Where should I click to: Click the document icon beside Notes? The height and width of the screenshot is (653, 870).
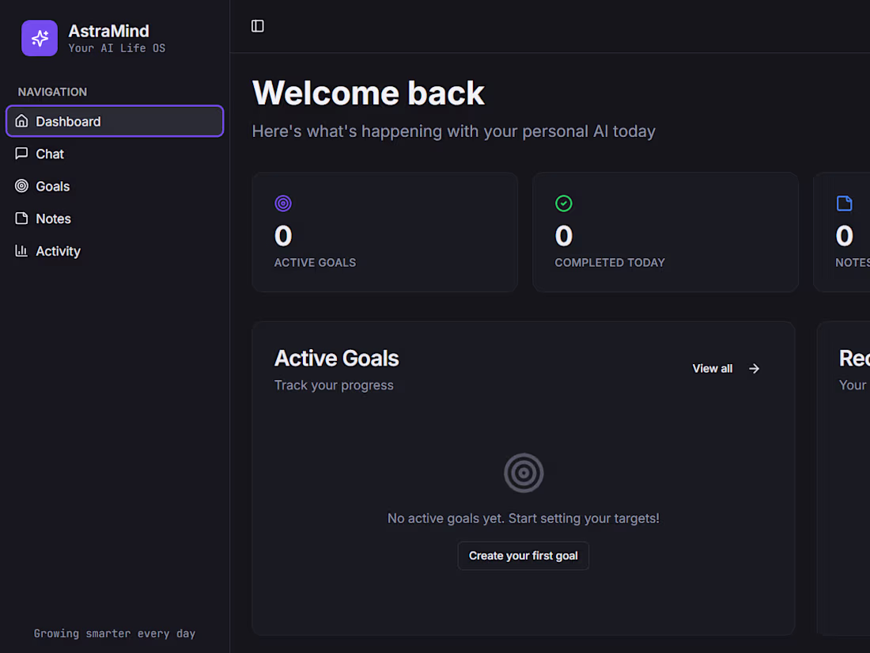click(21, 218)
